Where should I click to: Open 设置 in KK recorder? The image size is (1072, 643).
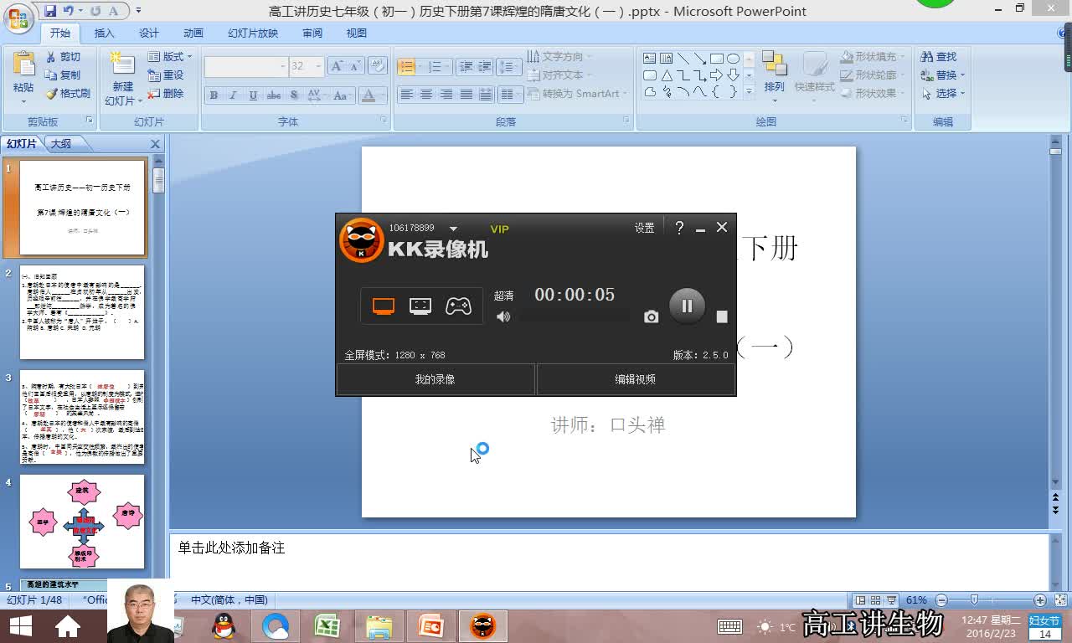644,228
